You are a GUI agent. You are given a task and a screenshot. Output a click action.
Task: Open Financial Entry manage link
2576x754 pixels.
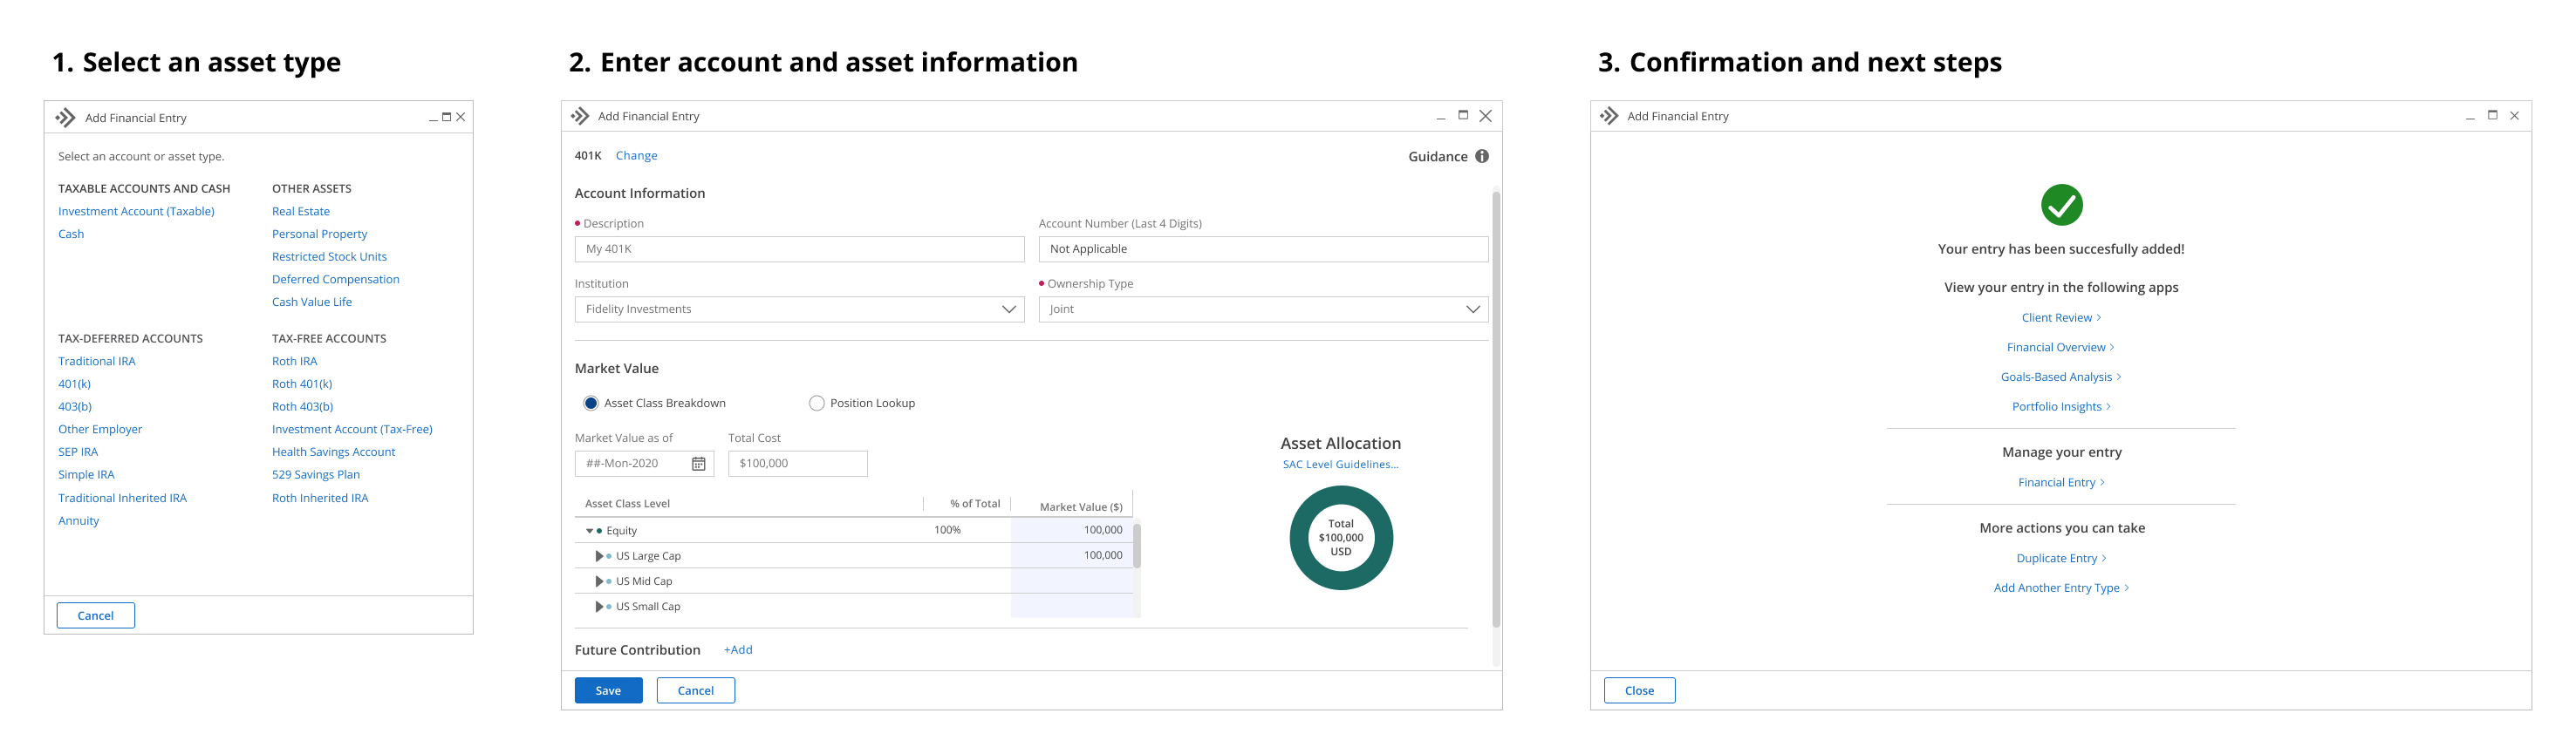(x=2061, y=484)
